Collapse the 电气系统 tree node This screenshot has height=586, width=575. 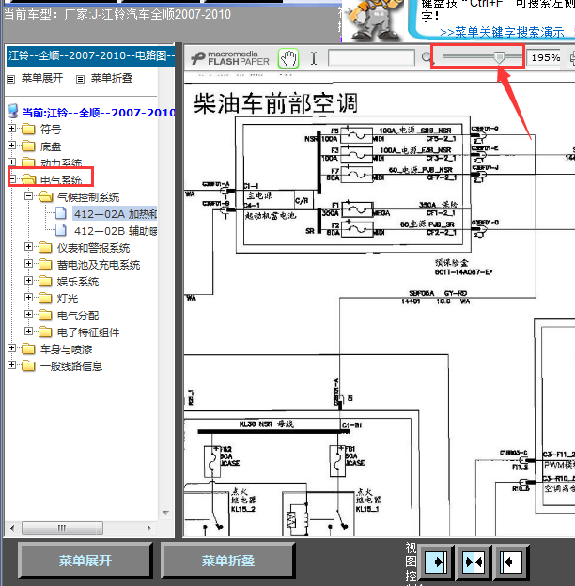click(x=11, y=179)
